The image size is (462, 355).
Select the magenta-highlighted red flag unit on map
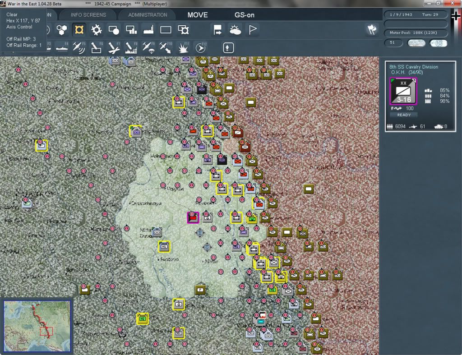point(193,218)
